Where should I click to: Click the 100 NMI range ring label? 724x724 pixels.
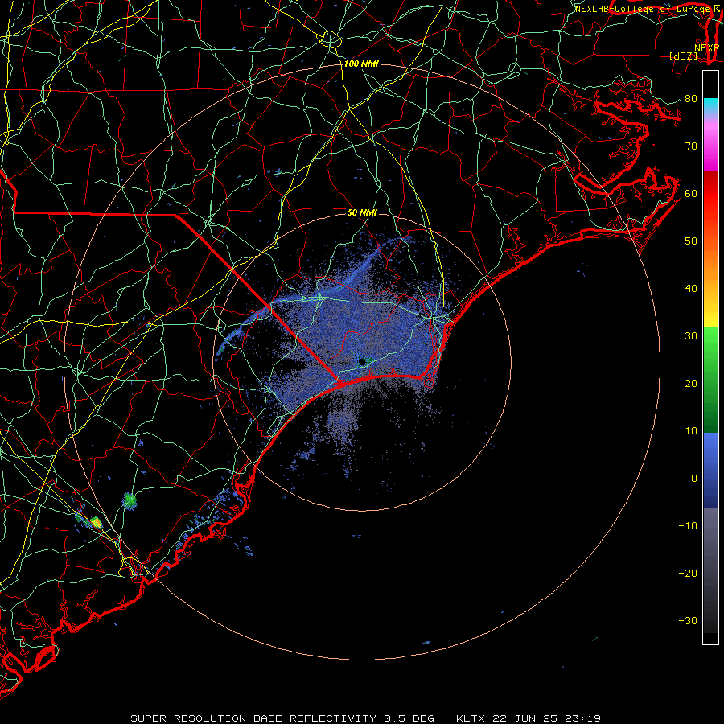pos(361,64)
